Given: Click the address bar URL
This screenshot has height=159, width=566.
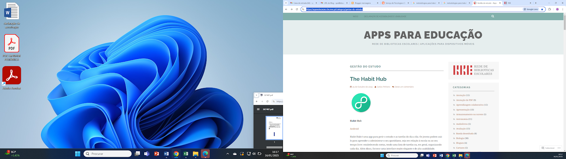Looking at the screenshot, I should (334, 9).
